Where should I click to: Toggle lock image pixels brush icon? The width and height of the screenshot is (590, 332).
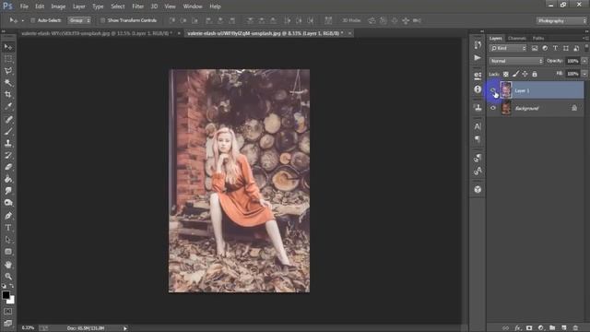tap(515, 74)
